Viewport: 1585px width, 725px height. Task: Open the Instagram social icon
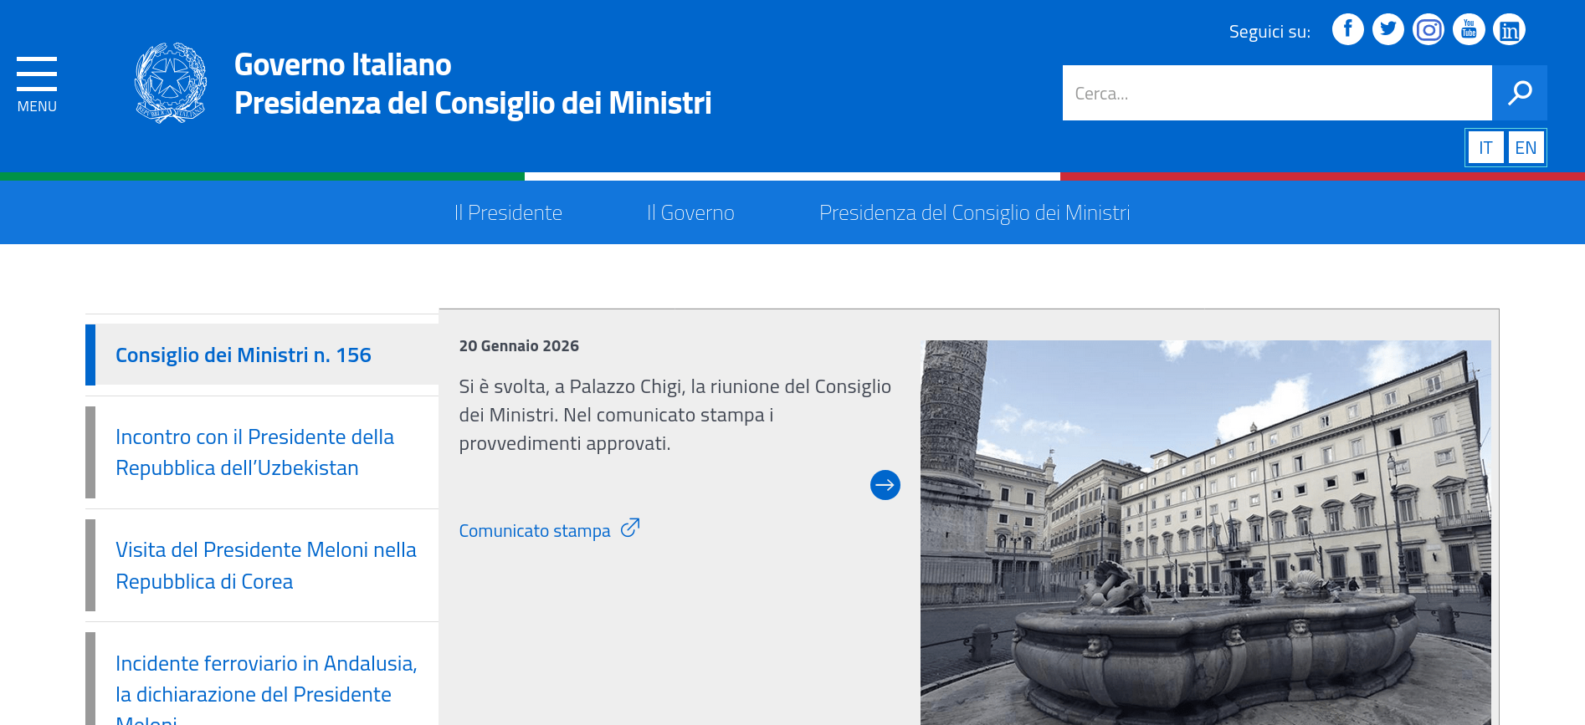pos(1428,30)
